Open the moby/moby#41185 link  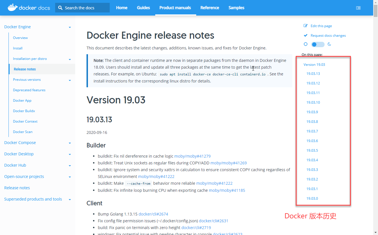(227, 190)
